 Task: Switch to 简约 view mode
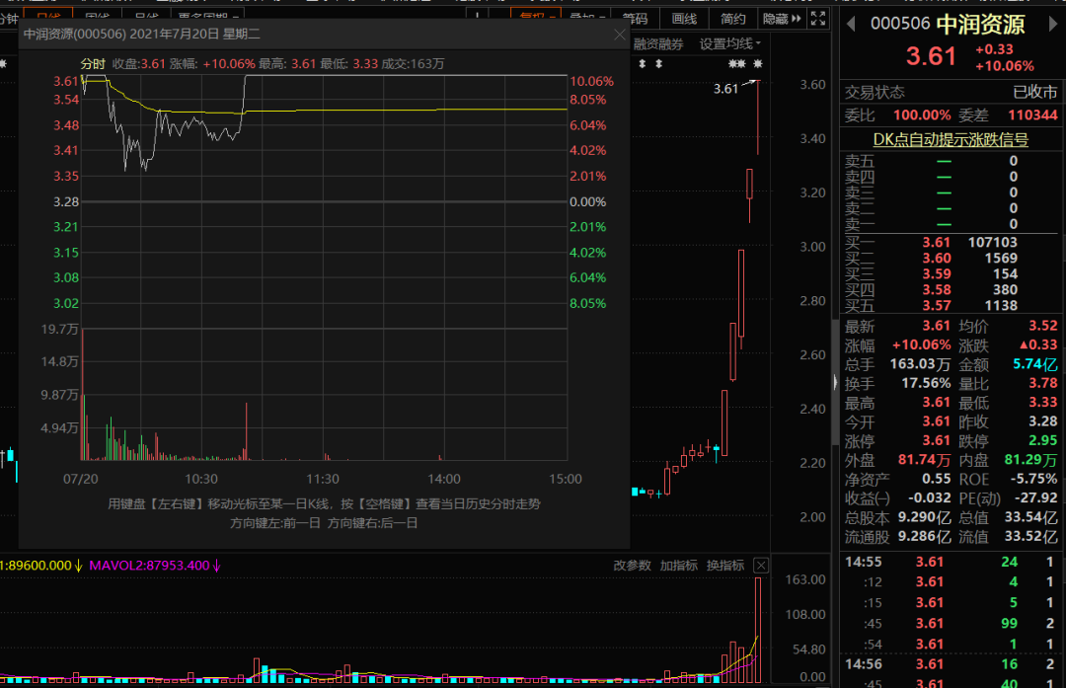[732, 19]
